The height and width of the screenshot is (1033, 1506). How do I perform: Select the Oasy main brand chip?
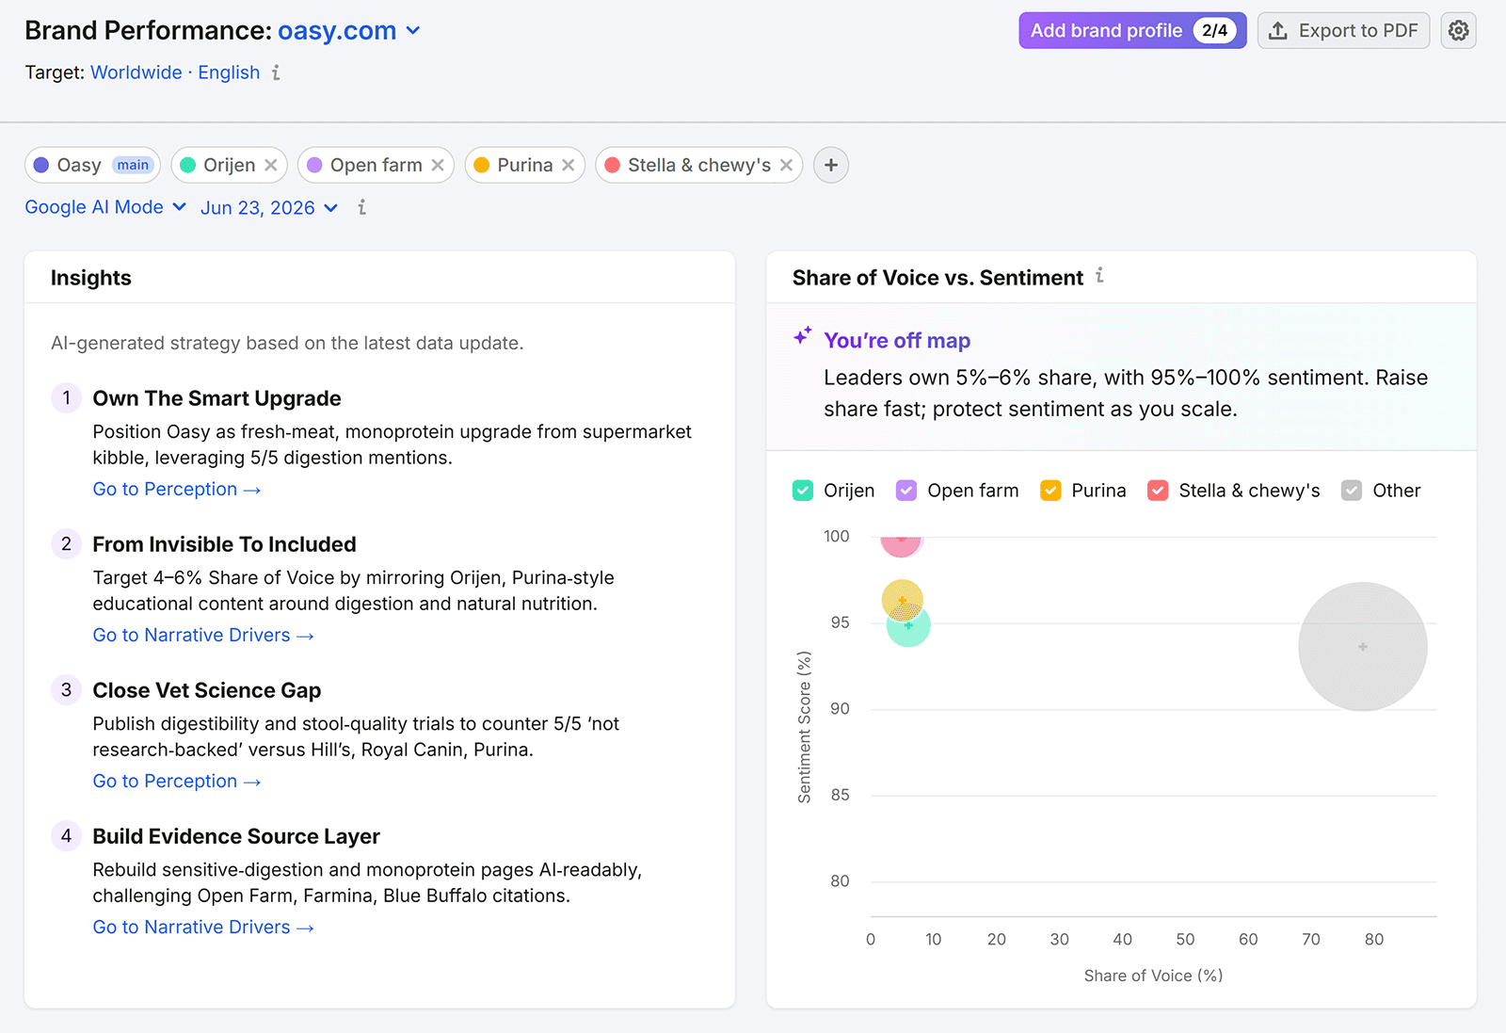92,165
